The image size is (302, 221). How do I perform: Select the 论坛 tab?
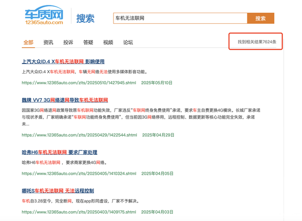pos(128,42)
